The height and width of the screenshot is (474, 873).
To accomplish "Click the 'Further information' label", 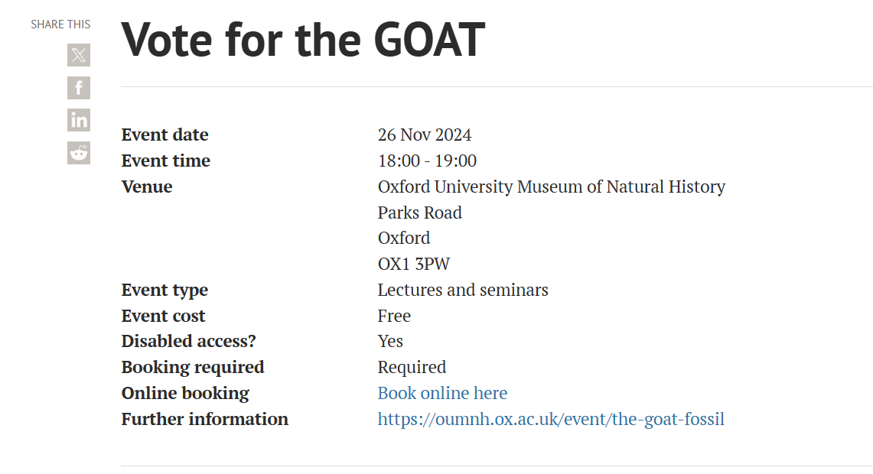I will [x=204, y=419].
